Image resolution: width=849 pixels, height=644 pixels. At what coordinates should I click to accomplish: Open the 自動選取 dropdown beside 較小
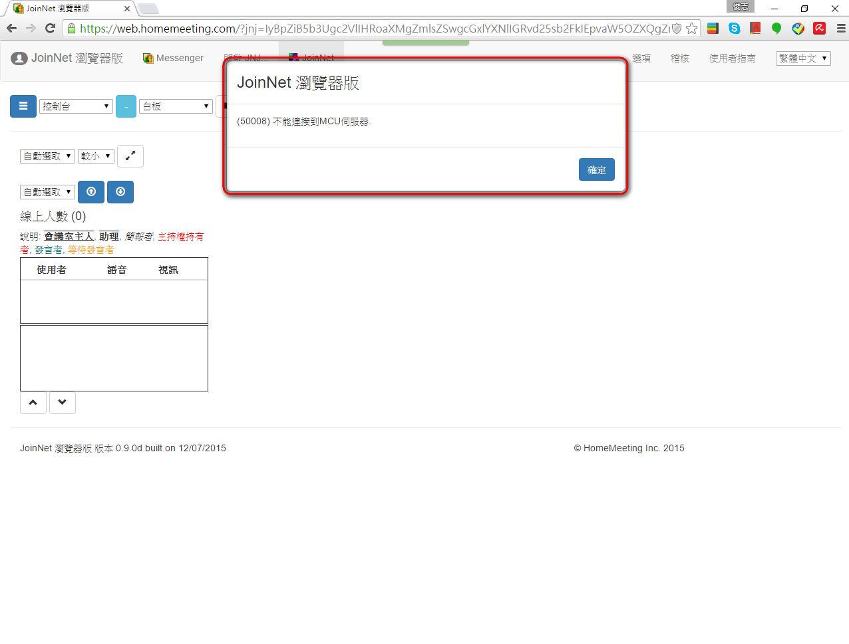point(47,156)
